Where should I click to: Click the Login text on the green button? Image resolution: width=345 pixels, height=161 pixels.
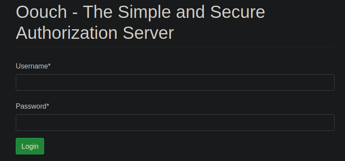30,146
